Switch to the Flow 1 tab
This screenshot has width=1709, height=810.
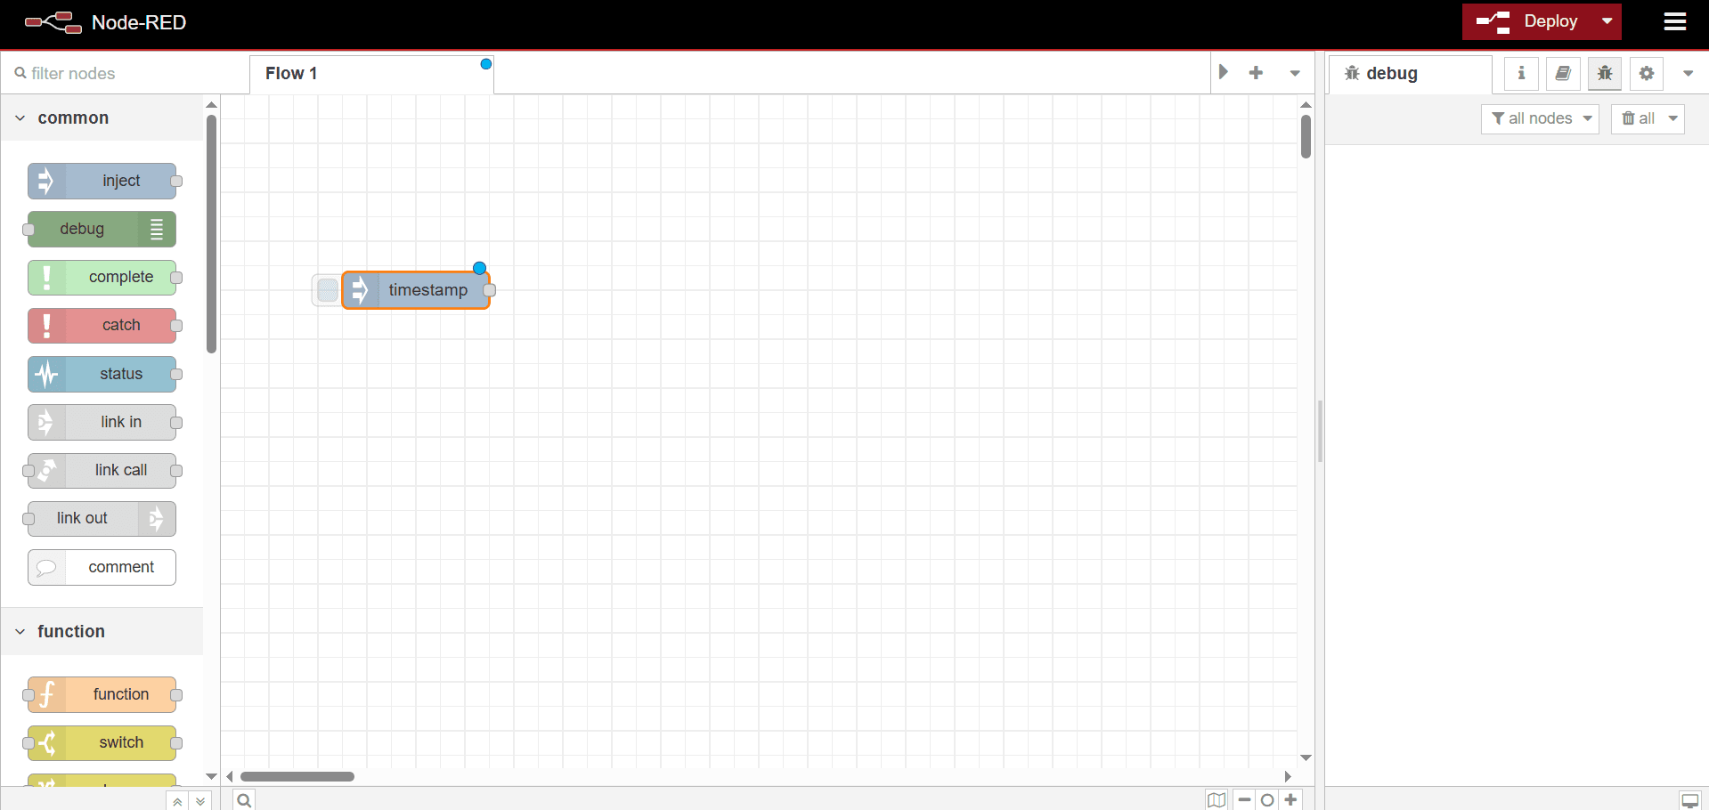371,74
